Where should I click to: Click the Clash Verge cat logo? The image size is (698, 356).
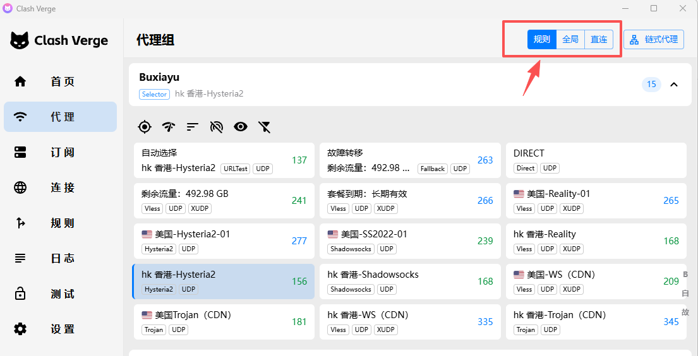(20, 40)
